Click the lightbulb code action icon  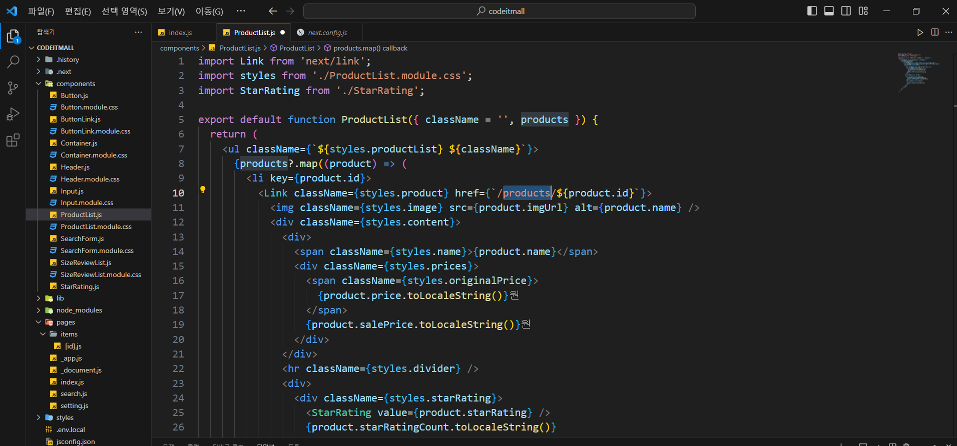coord(203,189)
